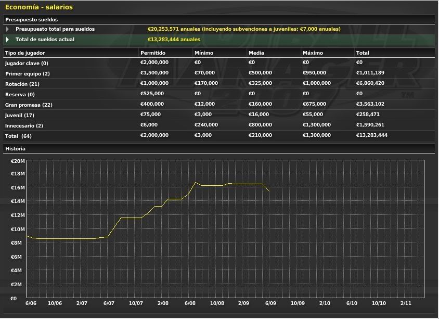The height and width of the screenshot is (319, 439).
Task: Click the €12,000 Gran promesa minimum
Action: pos(204,104)
